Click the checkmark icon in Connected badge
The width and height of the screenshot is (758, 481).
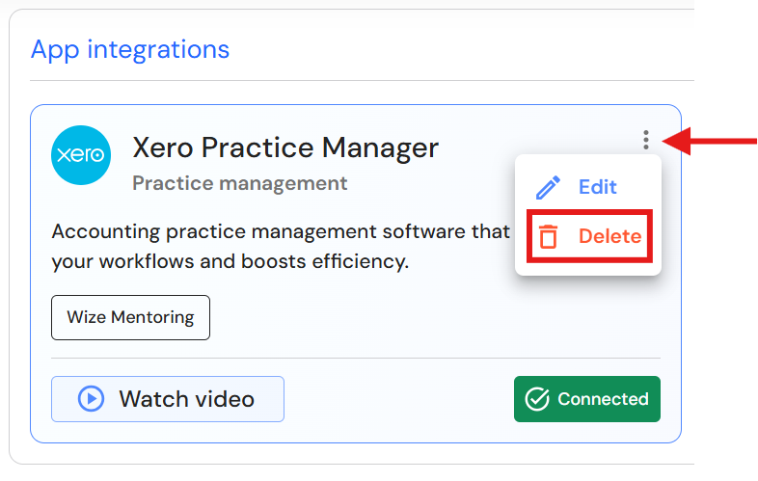click(537, 399)
